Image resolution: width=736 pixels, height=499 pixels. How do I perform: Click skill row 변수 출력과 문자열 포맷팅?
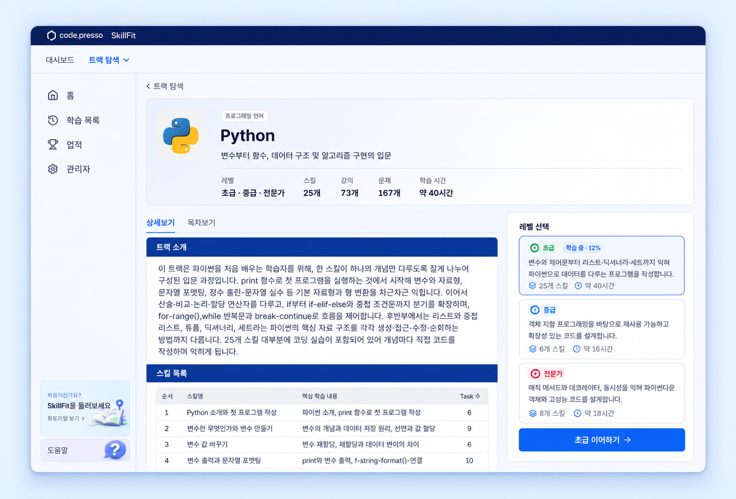coord(322,460)
